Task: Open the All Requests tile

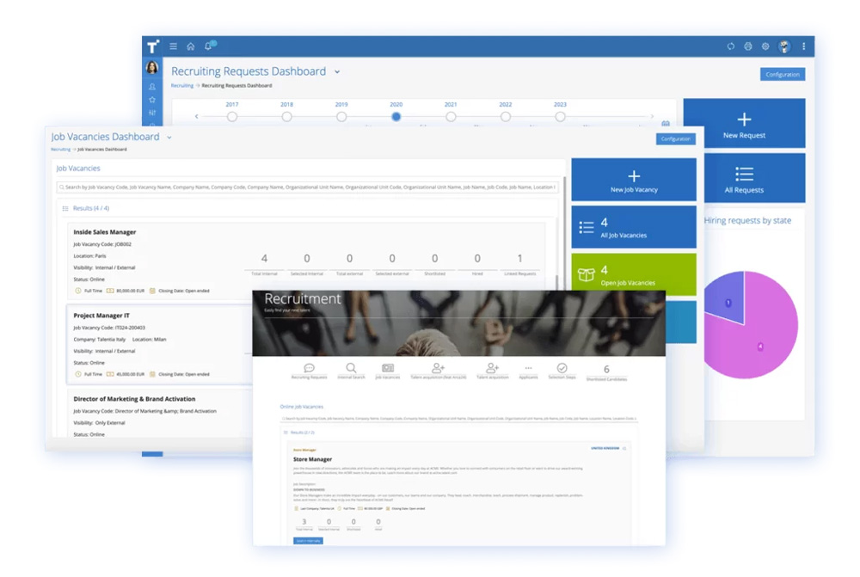Action: click(744, 179)
